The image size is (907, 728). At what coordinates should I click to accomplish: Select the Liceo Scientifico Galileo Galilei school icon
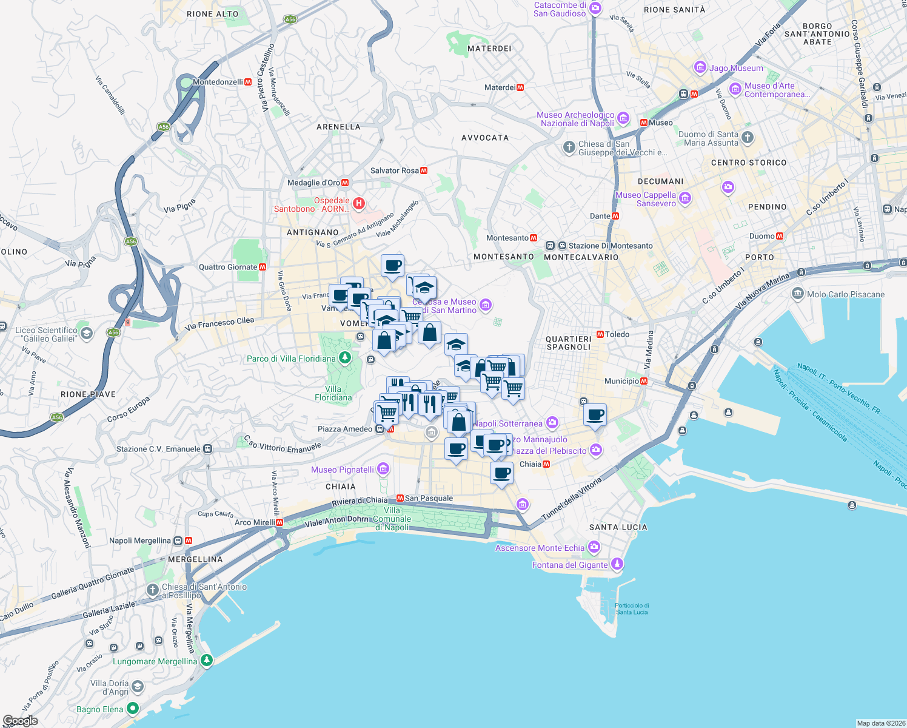pyautogui.click(x=86, y=333)
